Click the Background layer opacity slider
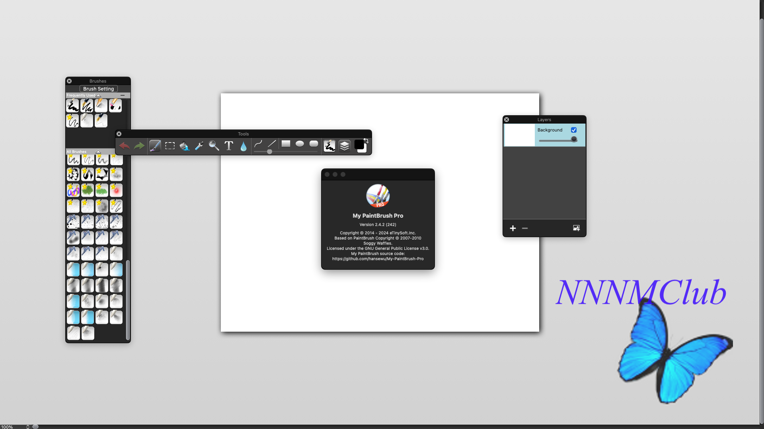 pyautogui.click(x=557, y=140)
